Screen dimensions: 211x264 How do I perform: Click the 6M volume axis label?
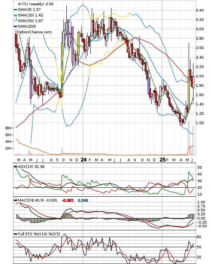coord(8,135)
